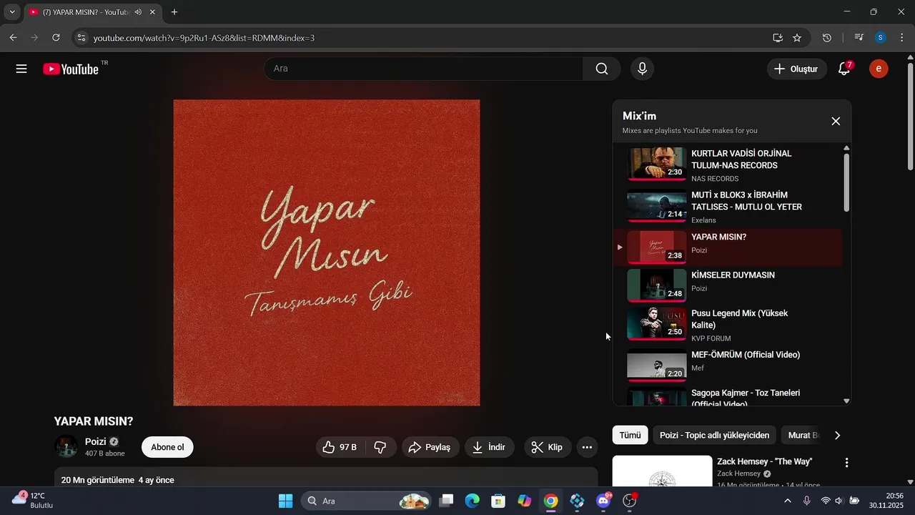The height and width of the screenshot is (515, 915).
Task: Click Oluştur create button
Action: (x=797, y=69)
